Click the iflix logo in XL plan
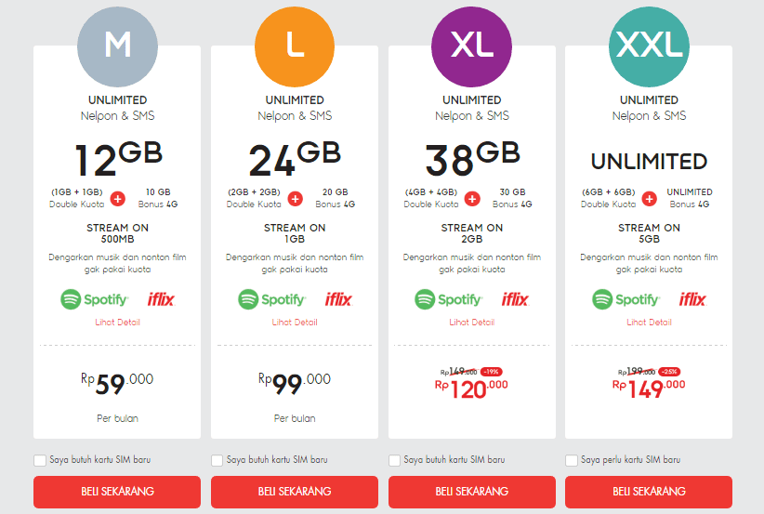The height and width of the screenshot is (514, 764). (x=515, y=299)
